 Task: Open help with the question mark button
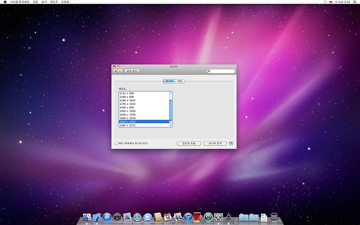(231, 143)
